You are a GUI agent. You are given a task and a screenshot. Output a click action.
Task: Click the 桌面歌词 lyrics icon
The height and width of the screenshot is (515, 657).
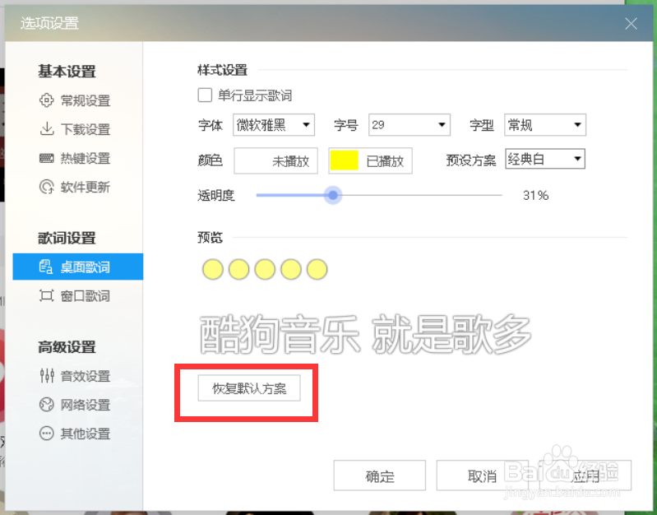coord(46,267)
